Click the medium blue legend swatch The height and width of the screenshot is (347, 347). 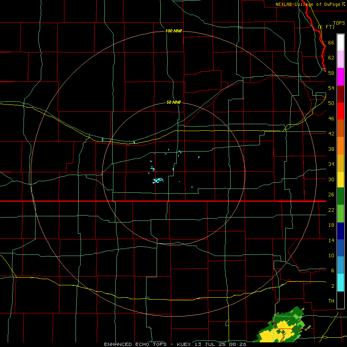pos(340,248)
